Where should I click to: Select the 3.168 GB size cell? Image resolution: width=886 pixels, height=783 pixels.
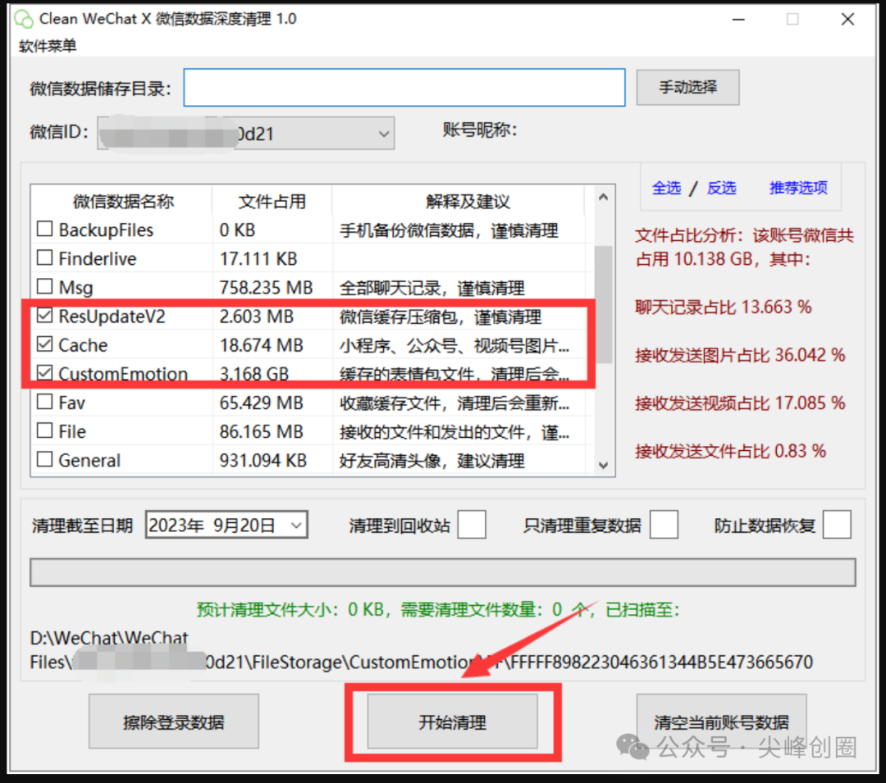click(253, 374)
